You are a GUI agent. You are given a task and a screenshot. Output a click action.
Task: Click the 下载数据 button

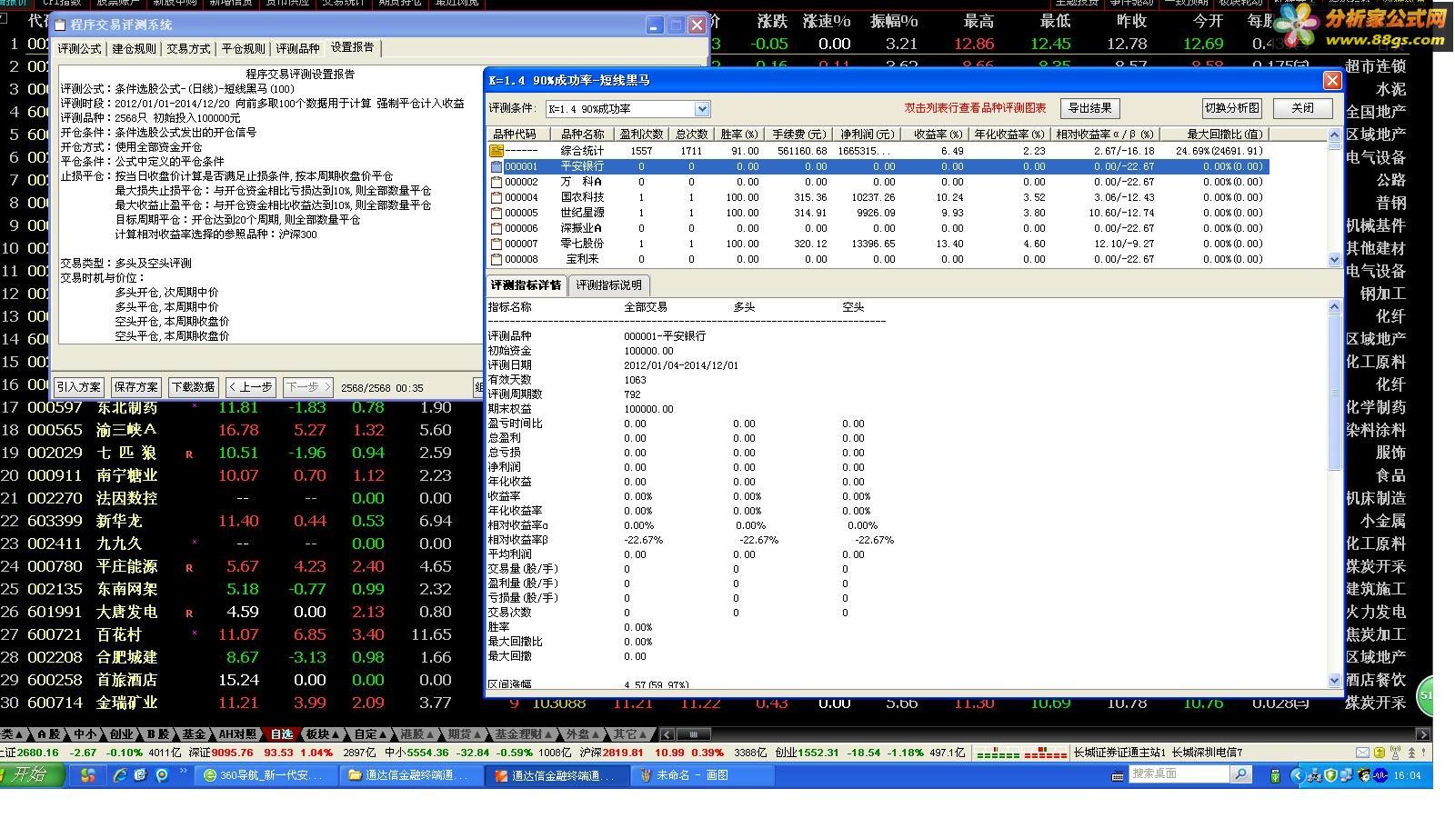point(194,387)
